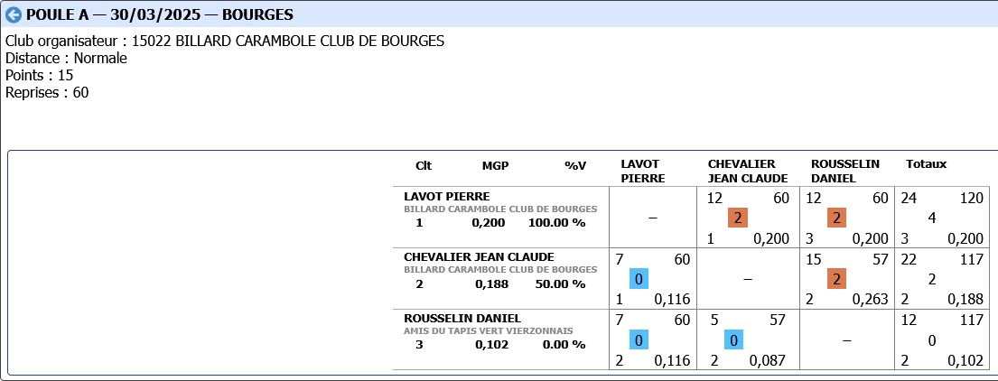Click Lavot's MGP value 0,200 beside 100.00 %

coord(490,223)
